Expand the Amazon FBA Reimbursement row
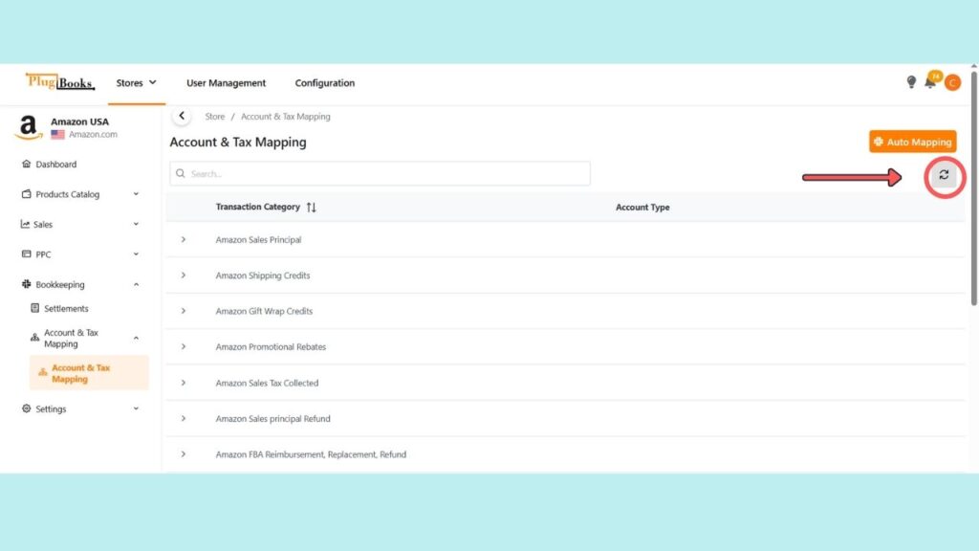The width and height of the screenshot is (979, 551). (x=183, y=454)
